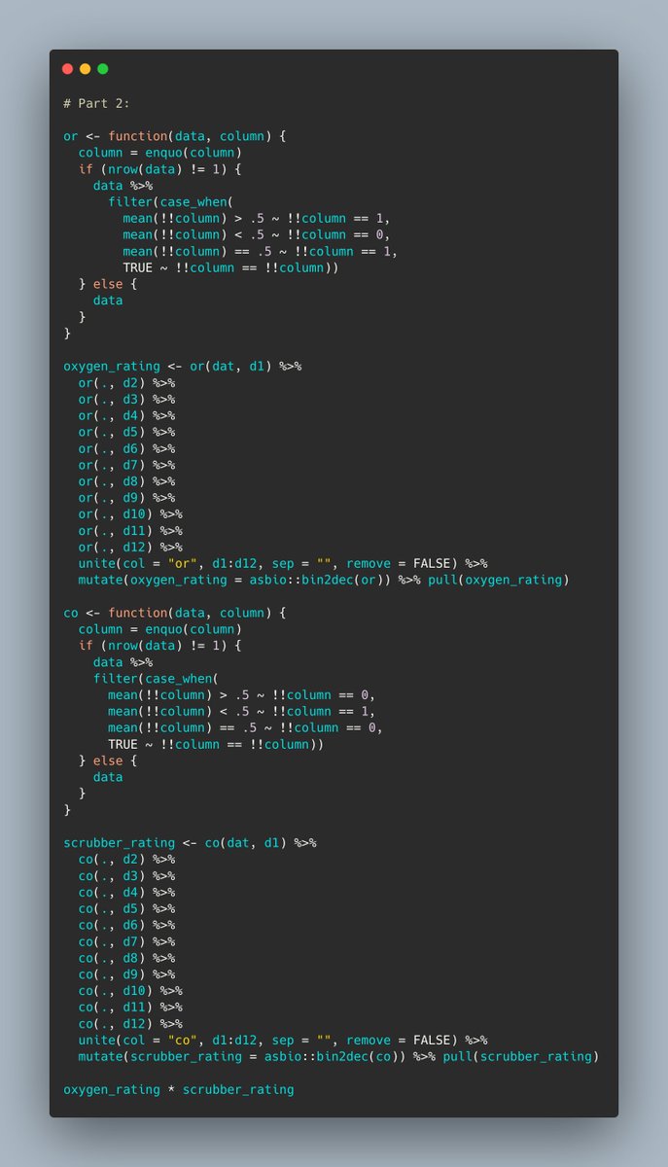Click line 'mean(!!column) < .5 ~ !!column == 1,'
The height and width of the screenshot is (1167, 668).
[x=242, y=711]
